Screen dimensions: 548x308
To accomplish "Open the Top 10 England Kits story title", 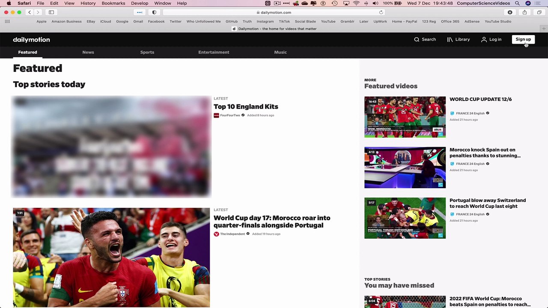I will 246,107.
